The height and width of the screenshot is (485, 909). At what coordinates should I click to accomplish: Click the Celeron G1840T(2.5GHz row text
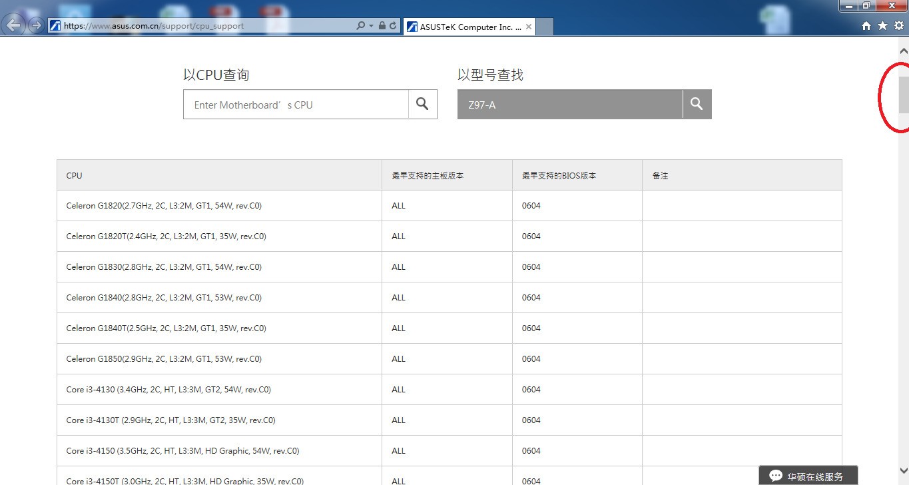166,328
